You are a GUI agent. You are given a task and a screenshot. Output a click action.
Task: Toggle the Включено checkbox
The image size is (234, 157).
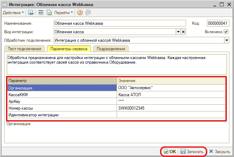pyautogui.click(x=226, y=32)
